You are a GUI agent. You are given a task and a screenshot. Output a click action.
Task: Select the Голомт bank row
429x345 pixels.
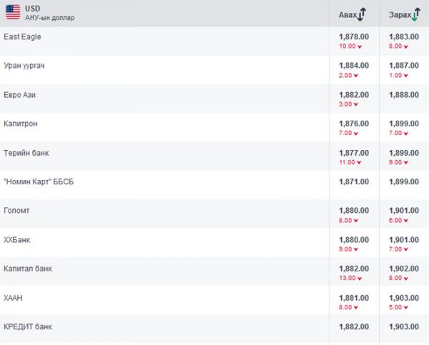pyautogui.click(x=16, y=211)
